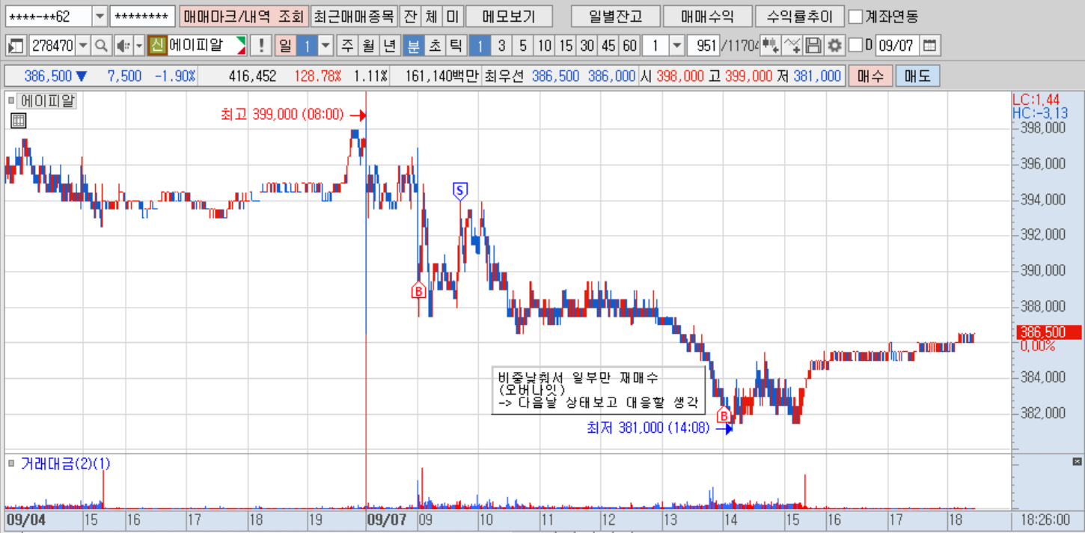
Task: Click the red 386,500 current price label on axis
Action: click(x=1049, y=332)
